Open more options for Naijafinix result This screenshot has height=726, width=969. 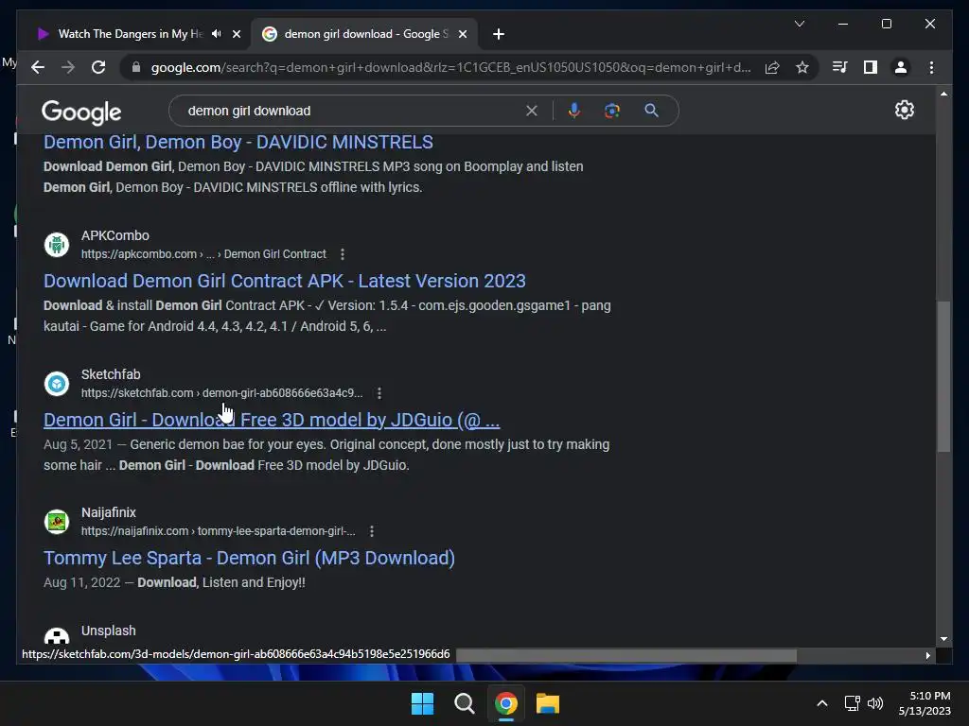coord(371,531)
